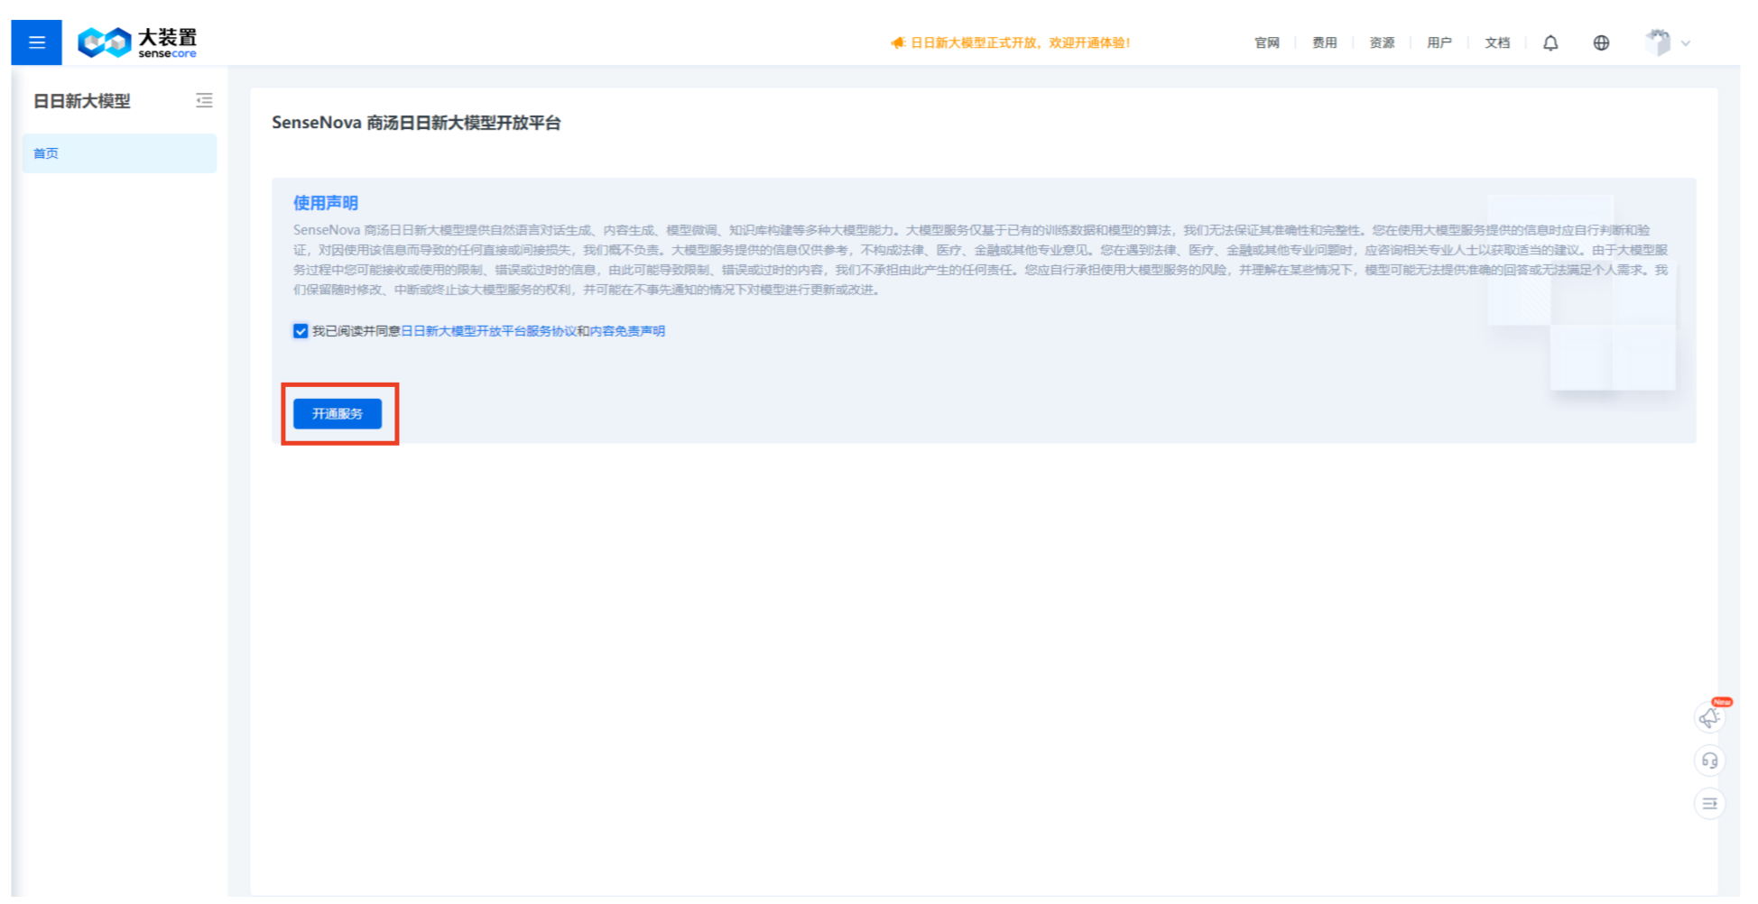
Task: Open 费用 in the top navigation
Action: tap(1325, 42)
